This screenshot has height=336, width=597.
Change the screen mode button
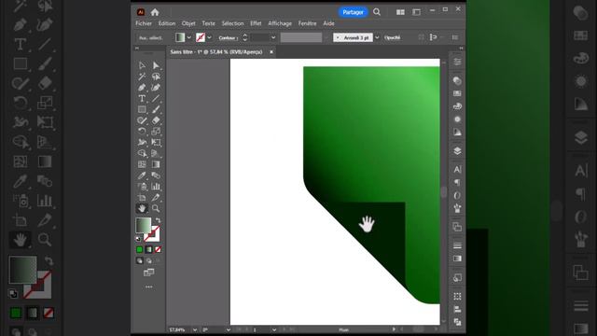[149, 273]
